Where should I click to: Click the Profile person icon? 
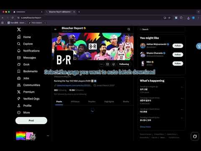[19, 106]
